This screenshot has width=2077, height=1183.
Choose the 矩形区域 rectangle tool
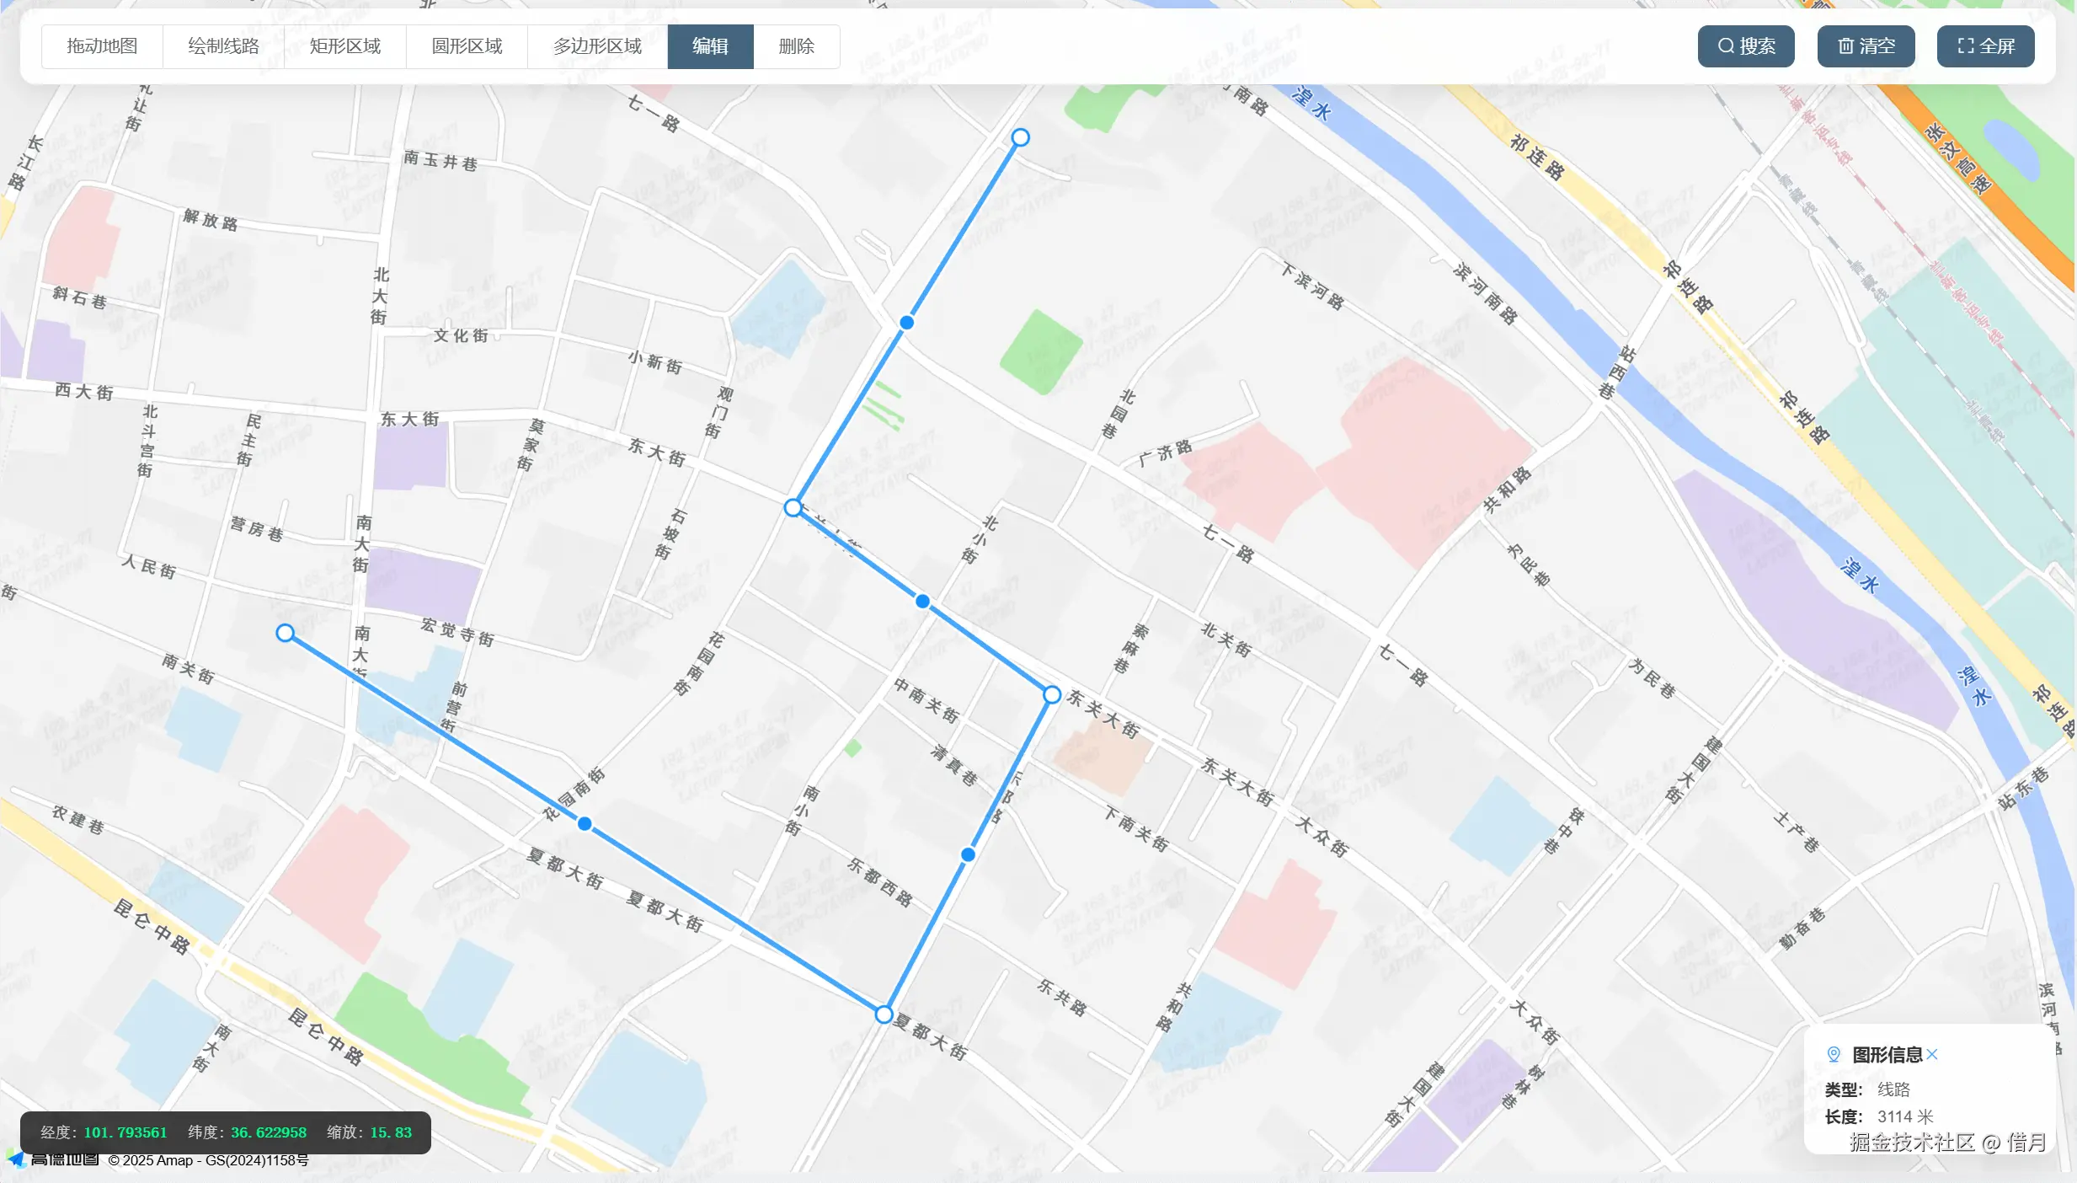pos(344,46)
